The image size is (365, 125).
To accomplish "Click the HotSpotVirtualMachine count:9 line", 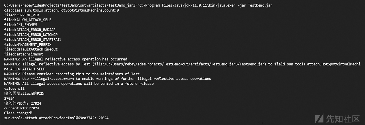I will click(x=61, y=10).
